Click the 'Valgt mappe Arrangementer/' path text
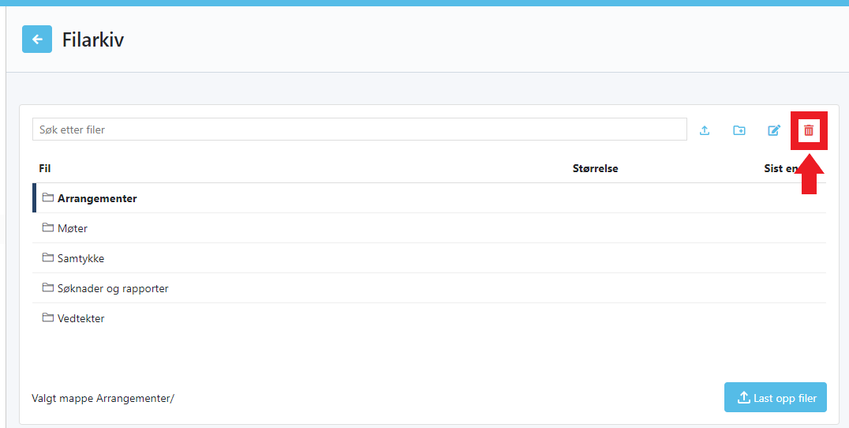The image size is (849, 428). (103, 399)
